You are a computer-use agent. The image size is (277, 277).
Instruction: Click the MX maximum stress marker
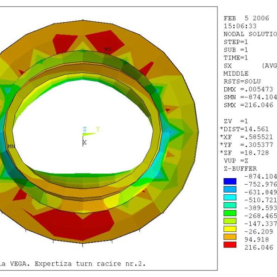[108, 49]
